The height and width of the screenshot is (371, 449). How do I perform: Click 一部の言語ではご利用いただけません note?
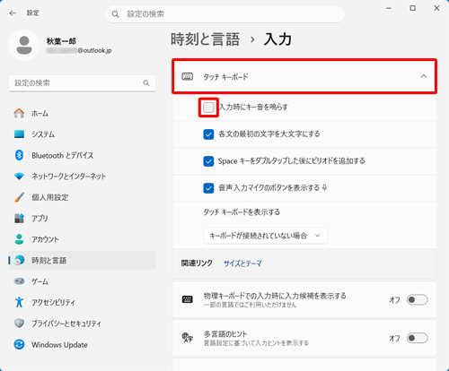250,305
